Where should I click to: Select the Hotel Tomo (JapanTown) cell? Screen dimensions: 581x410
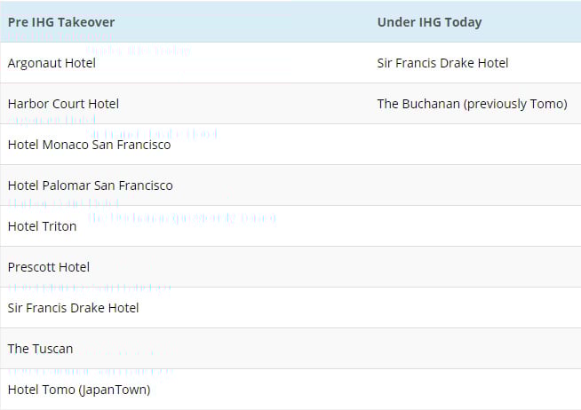(79, 390)
